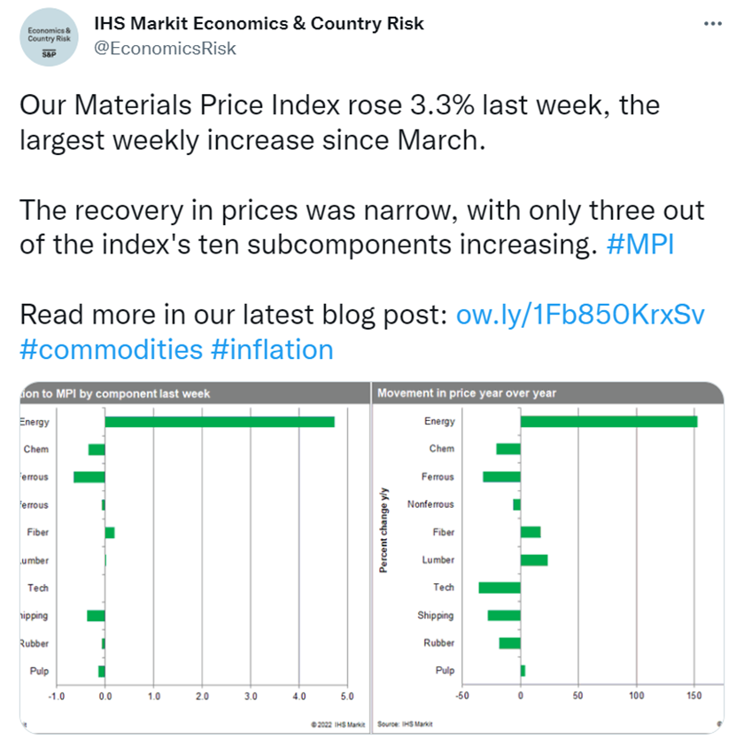The image size is (744, 756).
Task: Click the 'Movement in price year over year' title
Action: point(467,393)
